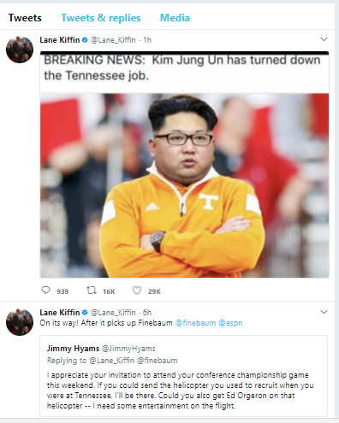Open the @finebaum mention link
339x423 pixels.
click(x=195, y=323)
